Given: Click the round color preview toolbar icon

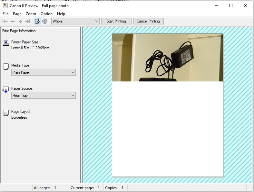Looking at the screenshot, I should tap(45, 21).
